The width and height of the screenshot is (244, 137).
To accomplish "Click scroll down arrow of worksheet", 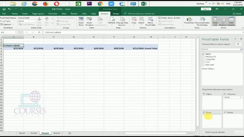I will click(x=197, y=130).
